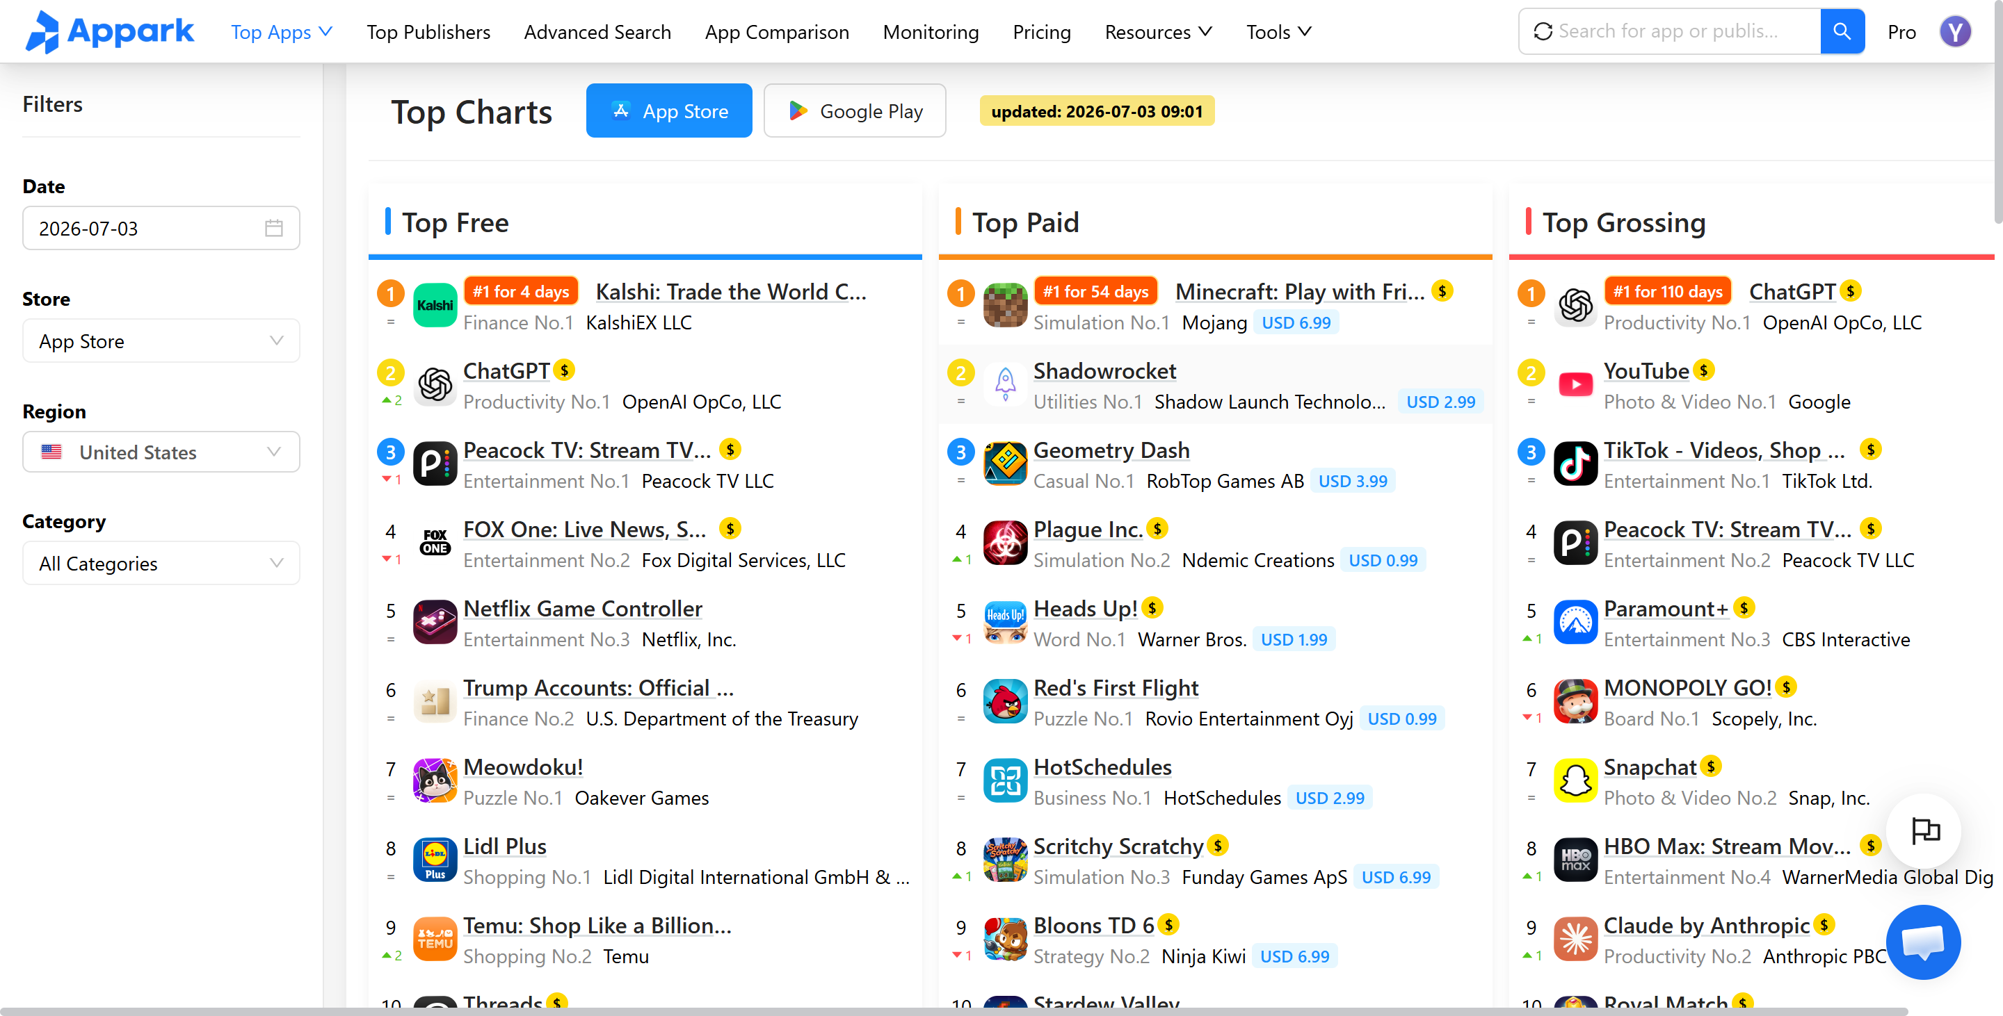The width and height of the screenshot is (2003, 1016).
Task: Open Monitoring page
Action: pos(931,32)
